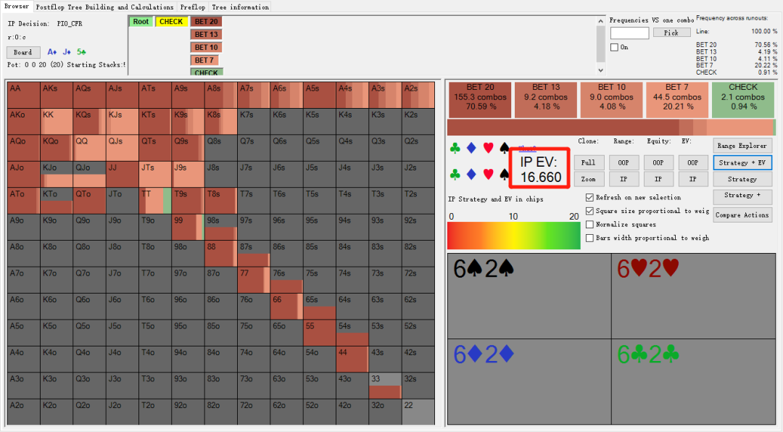Select the 33 hand cell

click(x=385, y=386)
